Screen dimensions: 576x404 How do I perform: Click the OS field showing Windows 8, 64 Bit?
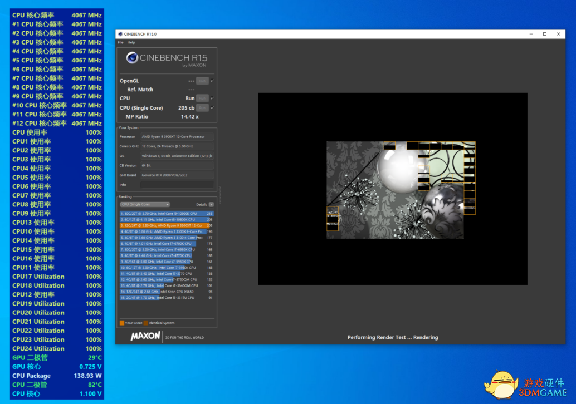(x=177, y=156)
